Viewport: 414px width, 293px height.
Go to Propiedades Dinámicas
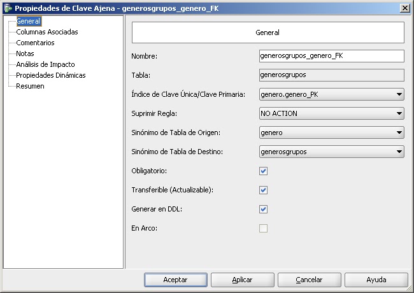(x=51, y=75)
